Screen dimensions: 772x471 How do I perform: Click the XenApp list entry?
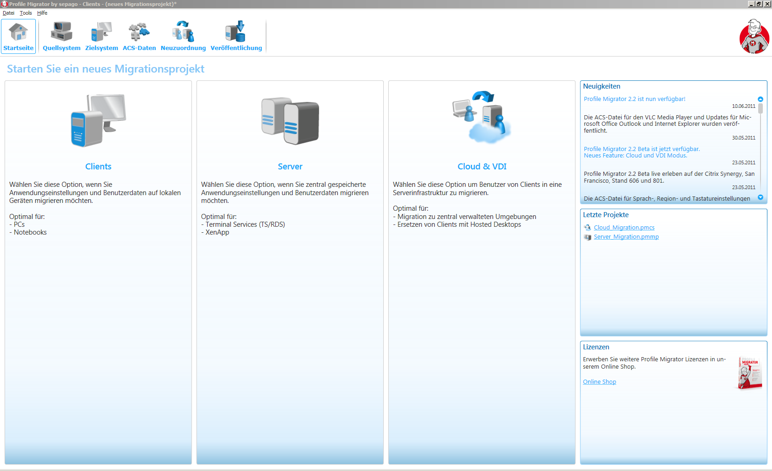[217, 232]
